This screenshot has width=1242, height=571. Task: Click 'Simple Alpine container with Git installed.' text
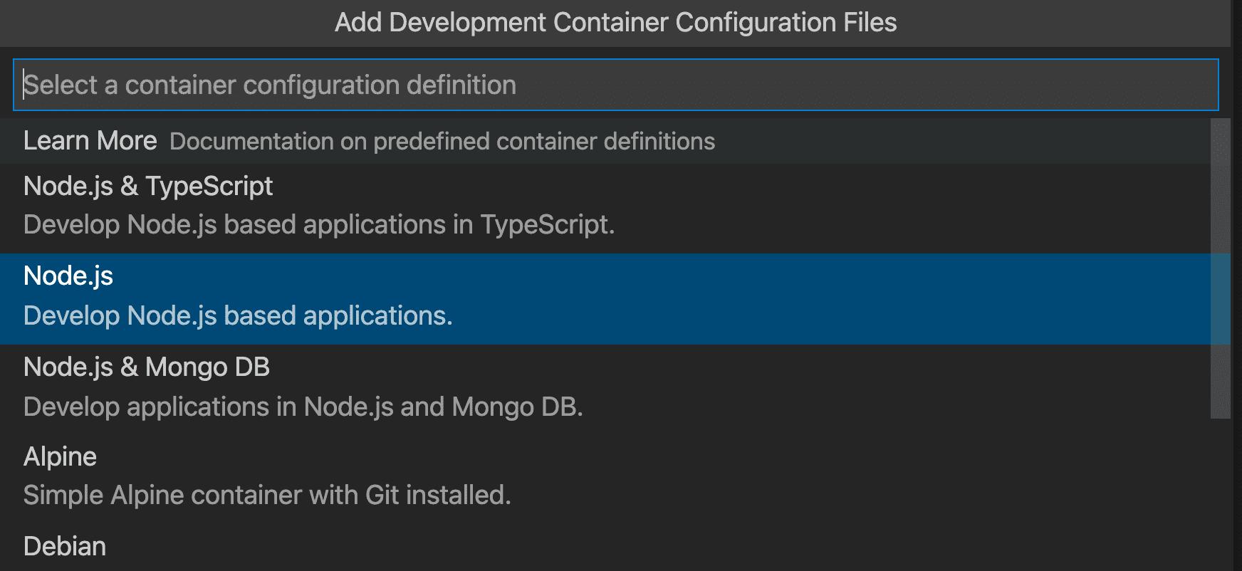pyautogui.click(x=267, y=495)
